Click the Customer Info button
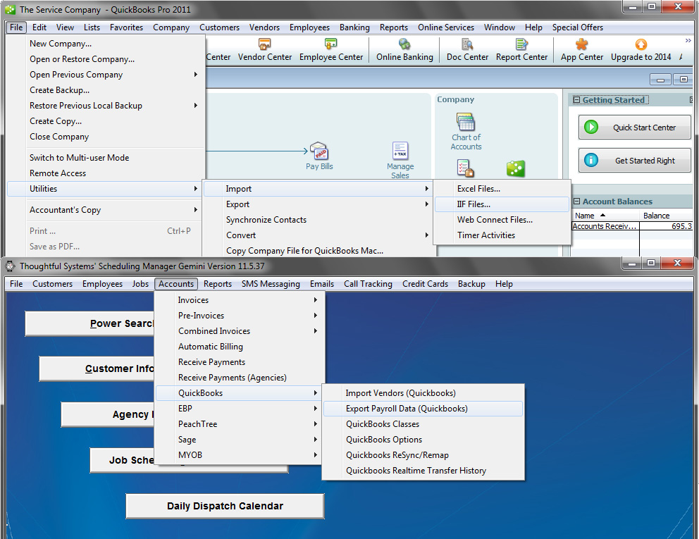The height and width of the screenshot is (539, 699). 97,368
